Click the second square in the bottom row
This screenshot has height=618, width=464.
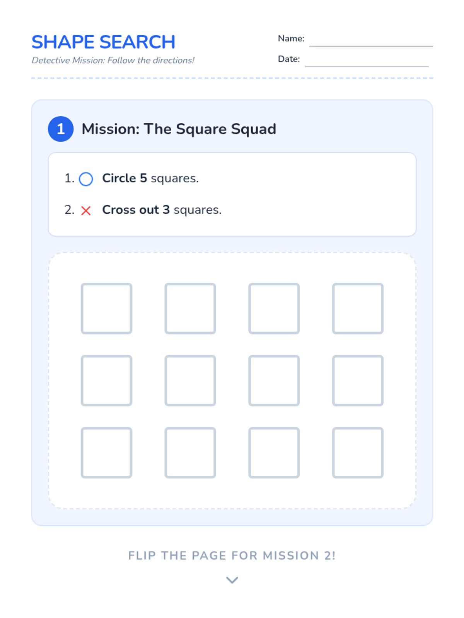(x=190, y=453)
